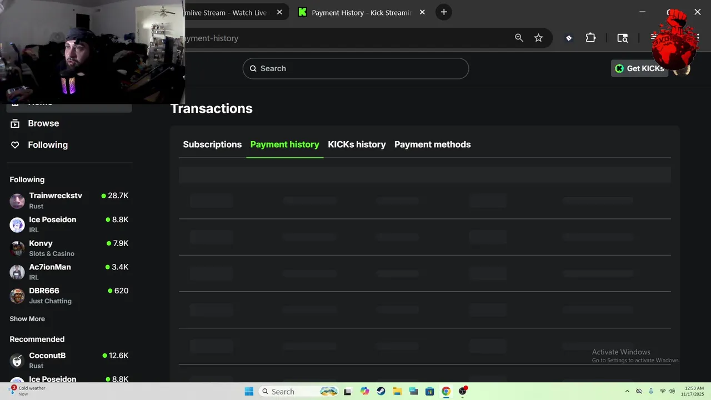711x400 pixels.
Task: Click Trainwreckstv channel avatar
Action: pos(17,201)
